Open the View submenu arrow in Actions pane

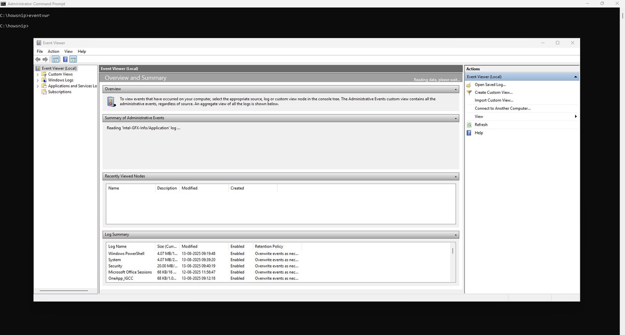[x=575, y=117]
